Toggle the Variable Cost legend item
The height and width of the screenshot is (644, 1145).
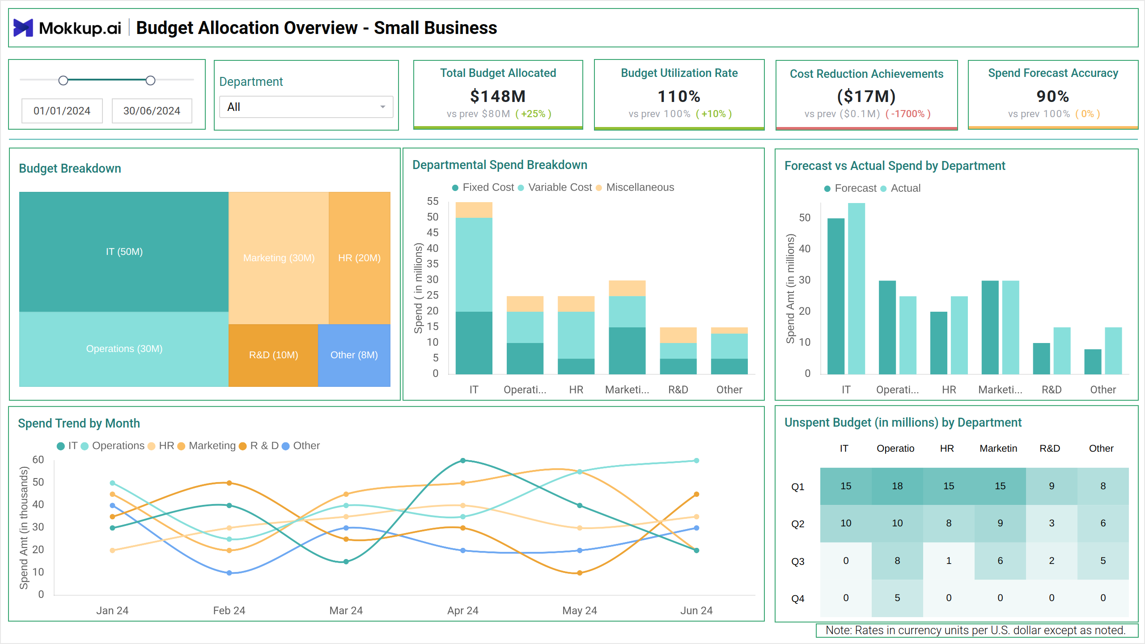tap(555, 187)
